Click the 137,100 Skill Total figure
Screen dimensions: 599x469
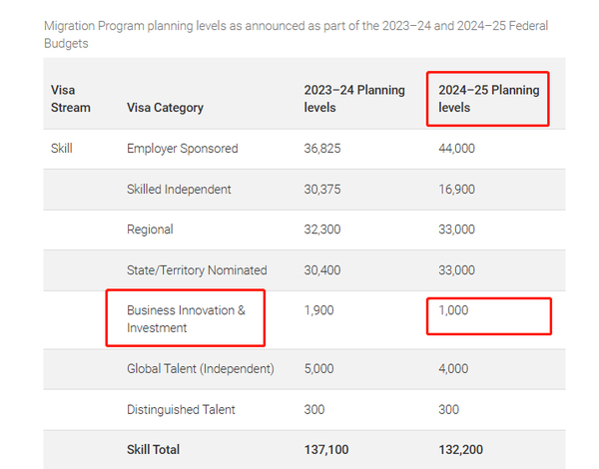pyautogui.click(x=325, y=449)
